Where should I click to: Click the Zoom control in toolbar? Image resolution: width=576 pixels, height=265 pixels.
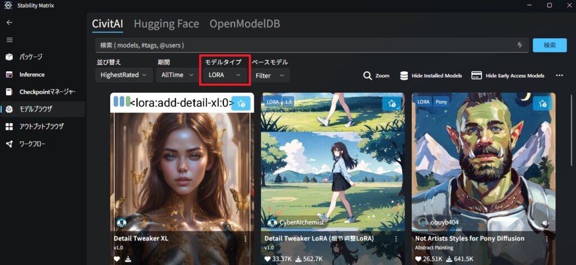[x=376, y=76]
